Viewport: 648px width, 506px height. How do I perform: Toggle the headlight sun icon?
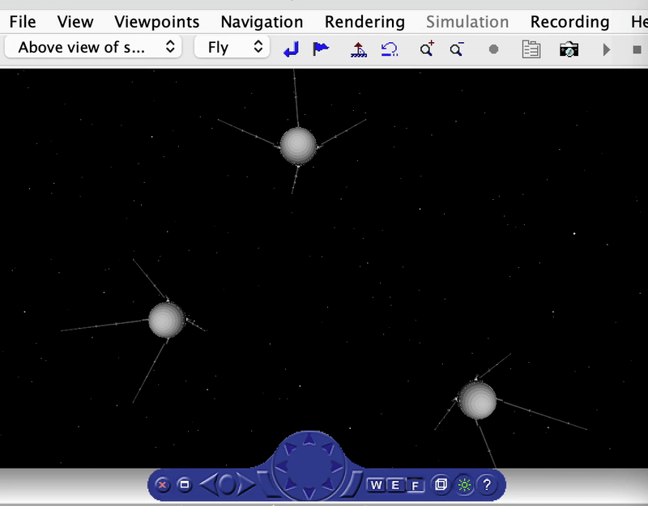click(464, 485)
